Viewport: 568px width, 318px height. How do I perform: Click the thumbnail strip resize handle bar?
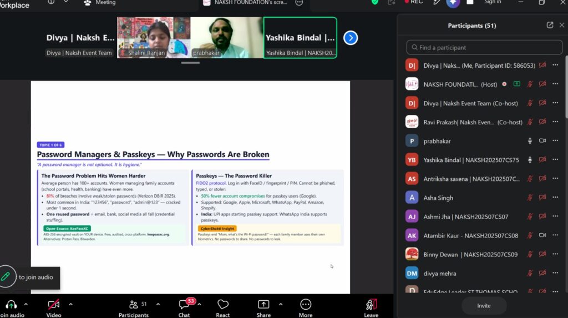pos(190,63)
